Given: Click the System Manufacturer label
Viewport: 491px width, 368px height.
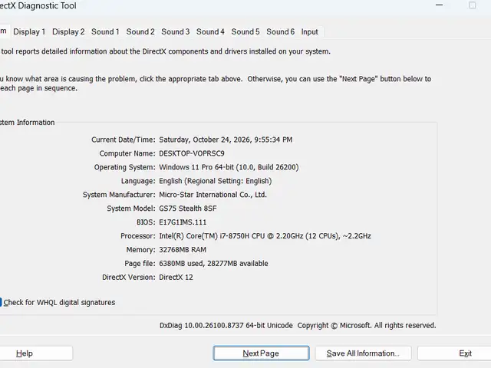Looking at the screenshot, I should [119, 195].
